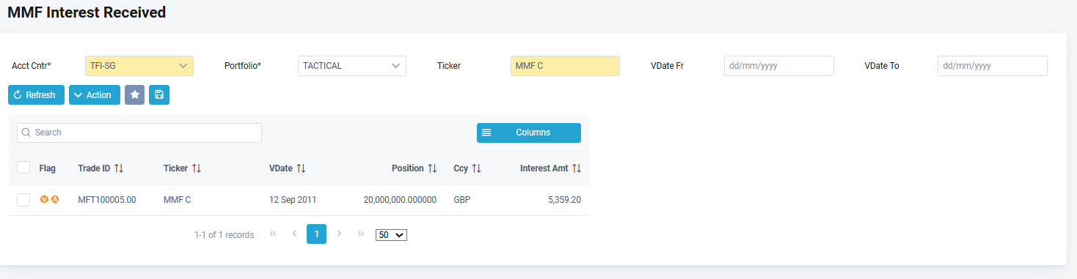Open the page size 50 selector
Image resolution: width=1077 pixels, height=279 pixels.
(x=391, y=235)
